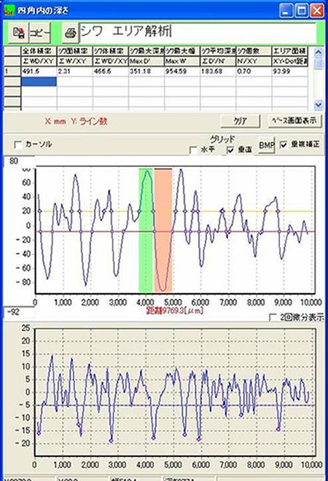The image size is (328, 481).
Task: Click the save data icon in toolbar
Action: tap(18, 32)
